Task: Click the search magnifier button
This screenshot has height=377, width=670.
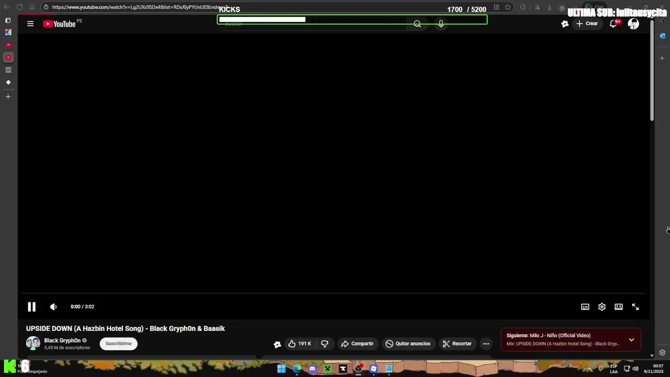Action: [417, 24]
